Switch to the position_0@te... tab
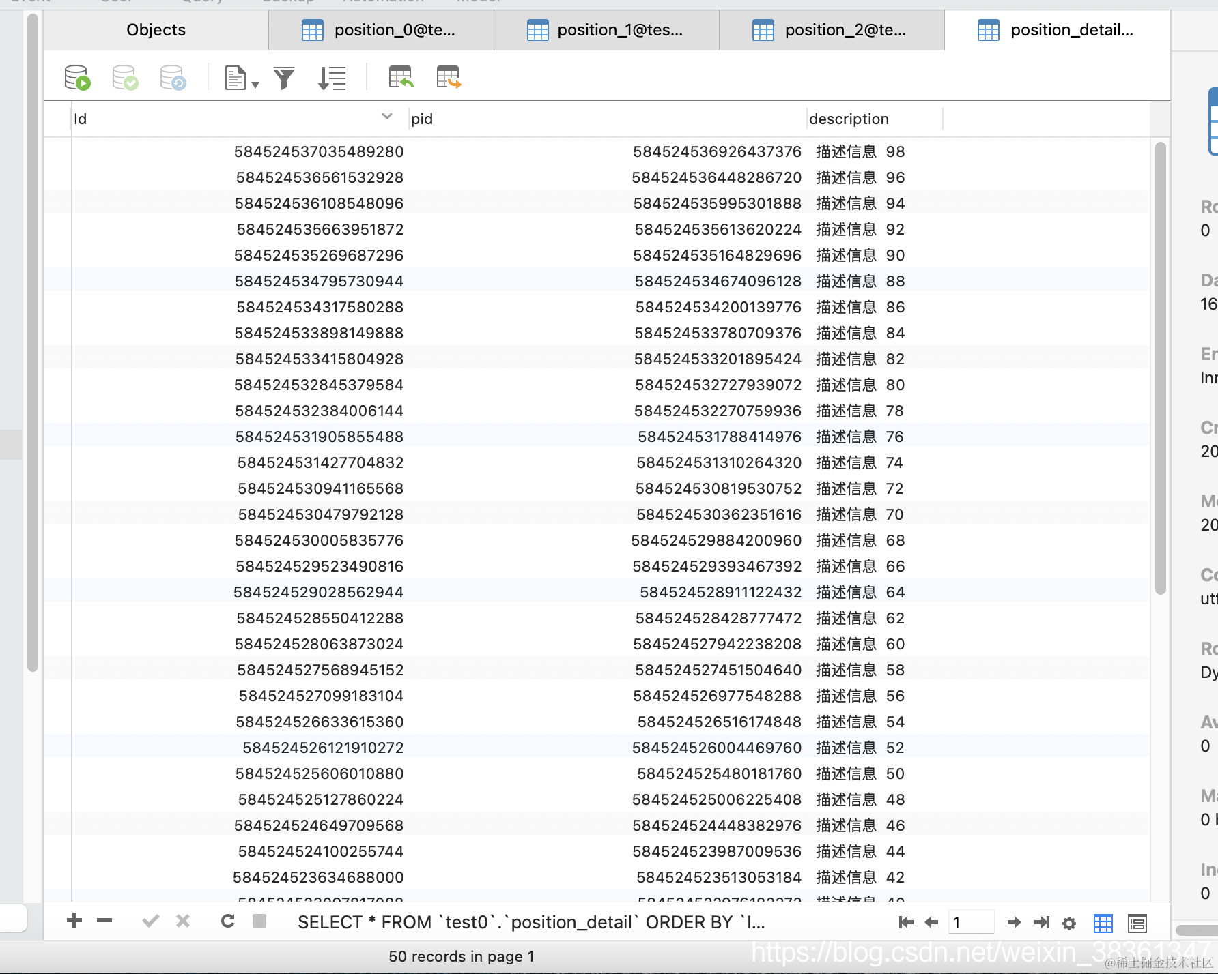The height and width of the screenshot is (974, 1218). coord(381,30)
